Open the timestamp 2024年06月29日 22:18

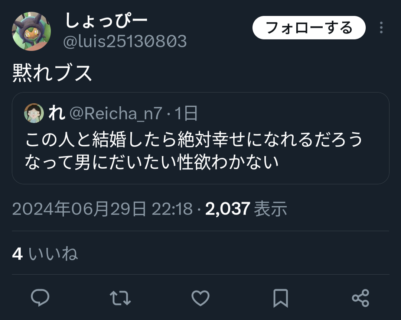point(102,209)
